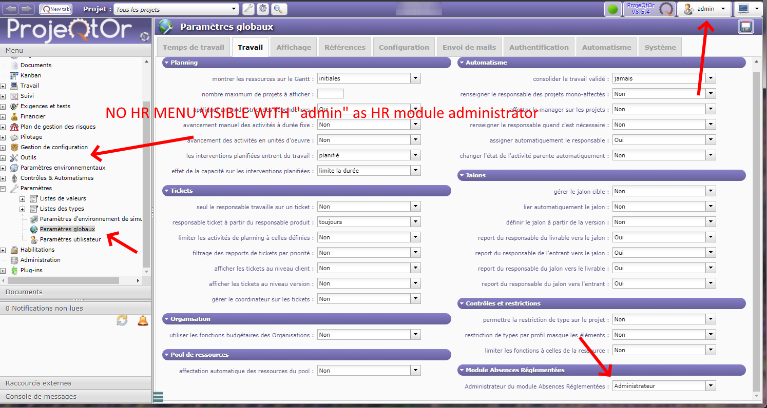The image size is (767, 408).
Task: Click the maximum projects number input field
Action: pyautogui.click(x=330, y=94)
